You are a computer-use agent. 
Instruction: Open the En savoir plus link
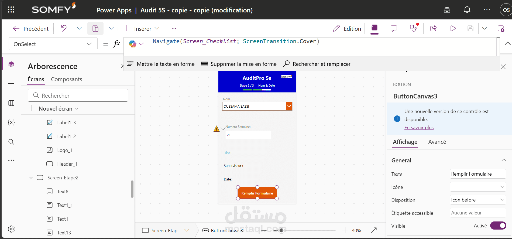(419, 128)
